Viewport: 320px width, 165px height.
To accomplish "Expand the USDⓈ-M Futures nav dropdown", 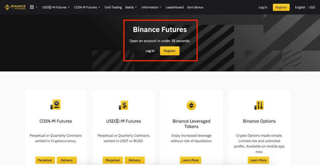I will (56, 7).
